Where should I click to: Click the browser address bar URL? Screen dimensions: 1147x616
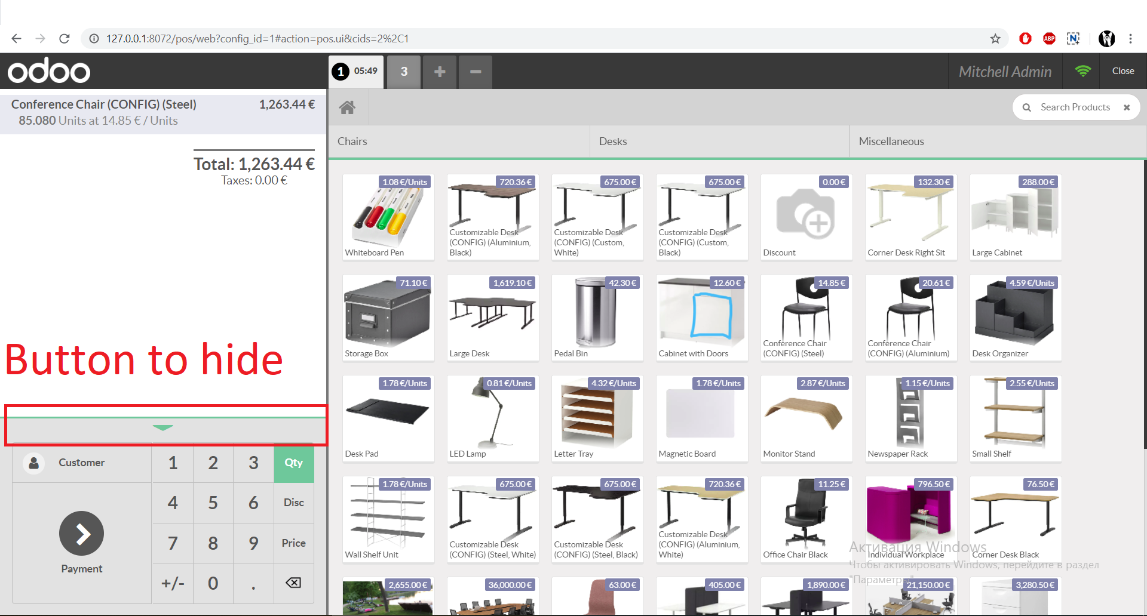(257, 39)
